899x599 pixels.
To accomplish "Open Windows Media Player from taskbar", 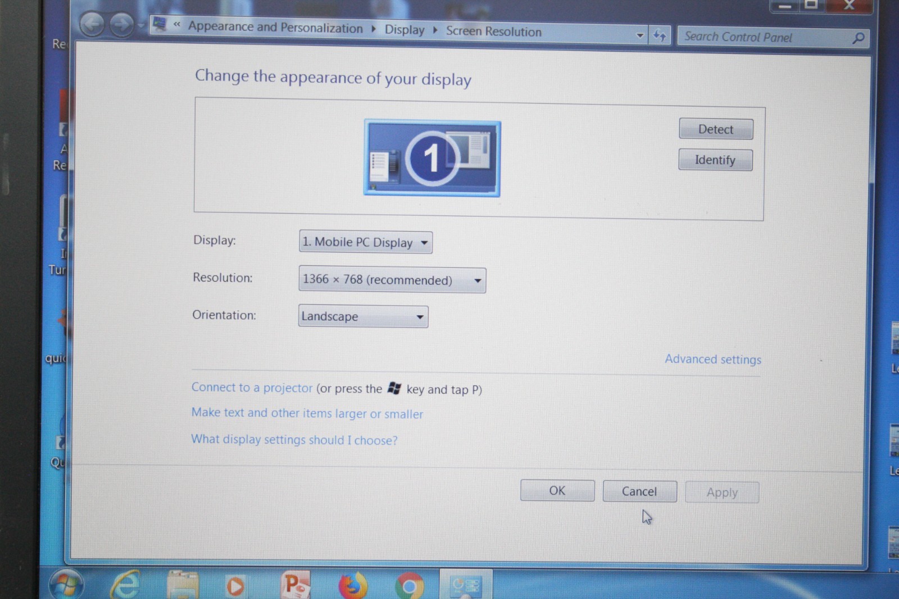I will [235, 587].
